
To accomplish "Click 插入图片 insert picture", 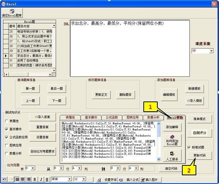I will tap(151, 179).
